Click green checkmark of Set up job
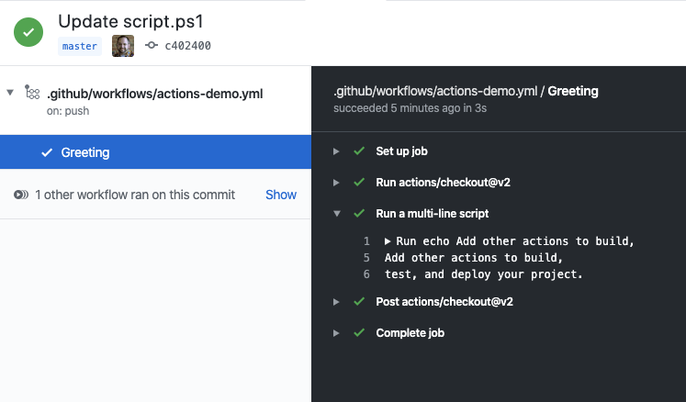 click(x=359, y=151)
